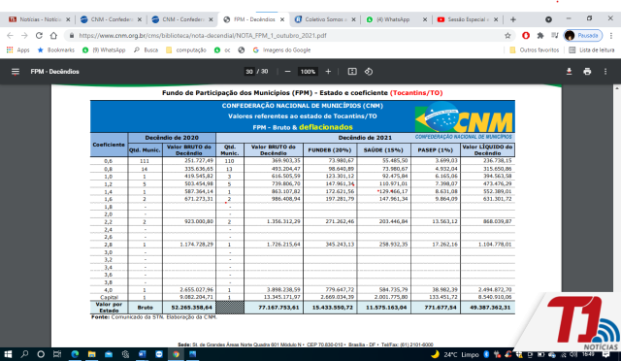This screenshot has width=621, height=361.
Task: Bookmark this page with the star
Action: click(x=507, y=36)
